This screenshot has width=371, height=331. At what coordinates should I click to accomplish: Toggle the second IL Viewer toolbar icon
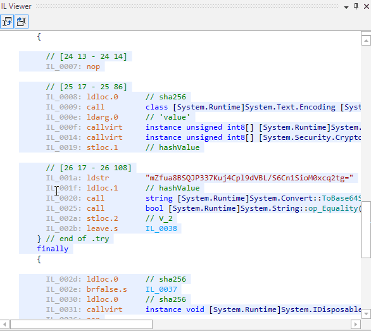(x=22, y=22)
